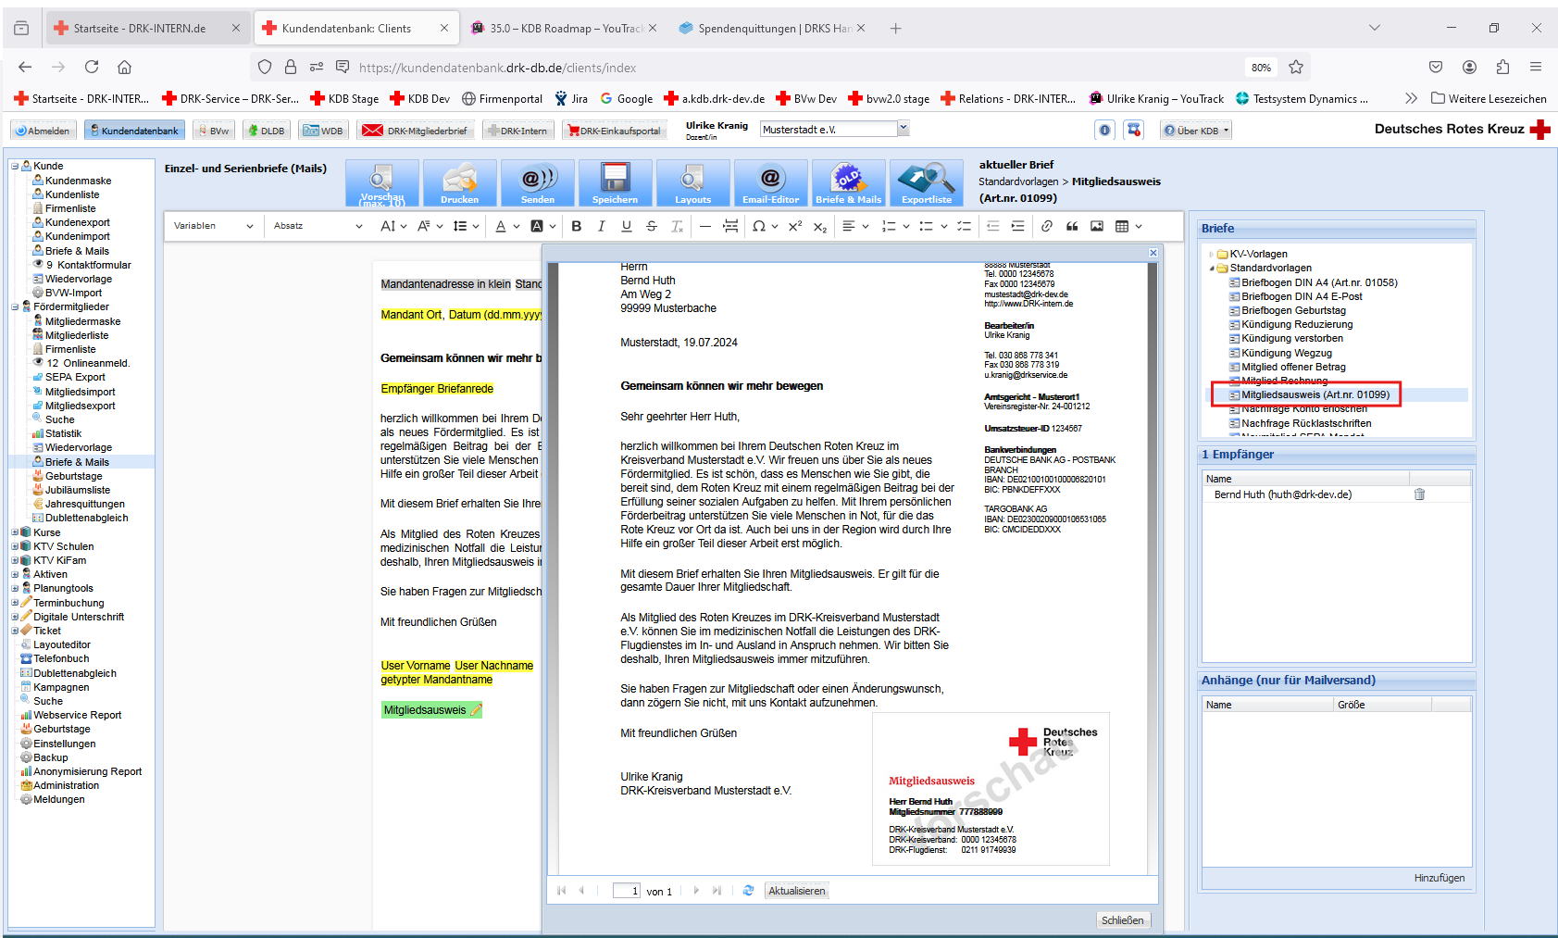
Task: Toggle underline formatting in editor
Action: [627, 226]
